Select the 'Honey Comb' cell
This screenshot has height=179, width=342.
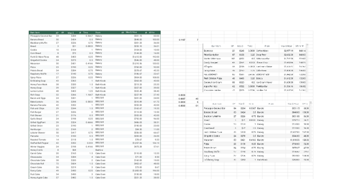36,150
